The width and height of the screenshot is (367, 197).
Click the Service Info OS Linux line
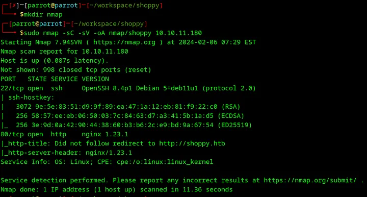[x=107, y=162]
